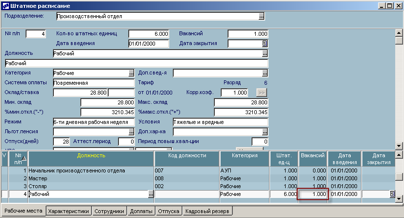This screenshot has width=404, height=218.
Task: Click the Отпуск(дней) field with 28
Action: [x=61, y=142]
